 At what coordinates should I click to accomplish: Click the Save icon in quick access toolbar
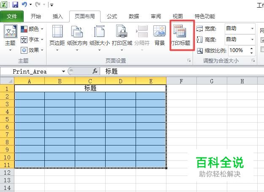15,5
